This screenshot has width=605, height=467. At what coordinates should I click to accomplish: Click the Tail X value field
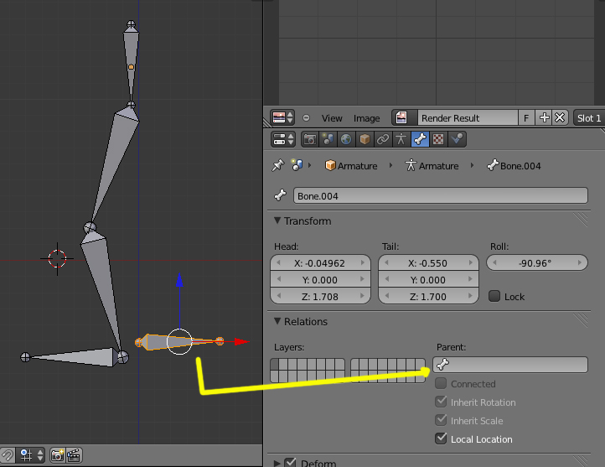click(428, 262)
